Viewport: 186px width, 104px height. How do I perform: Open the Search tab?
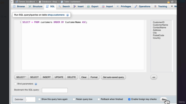64,6
